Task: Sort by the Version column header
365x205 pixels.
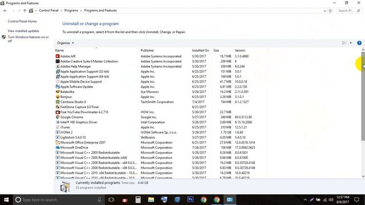Action: point(240,50)
